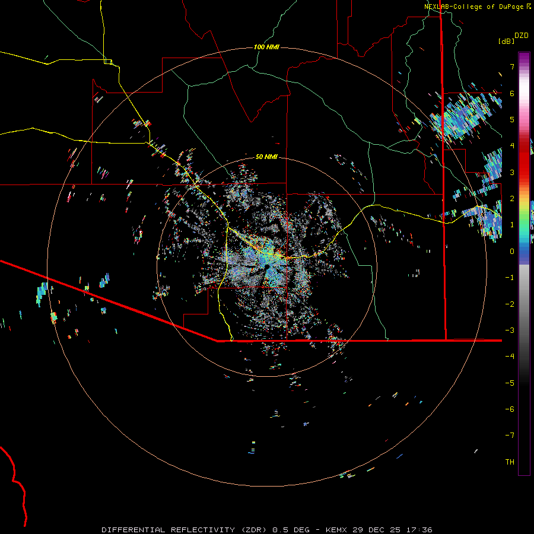Click the "-2" value on the color scale

click(510, 304)
